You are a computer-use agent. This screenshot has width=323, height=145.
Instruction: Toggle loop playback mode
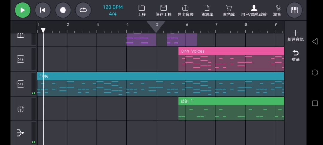pyautogui.click(x=83, y=10)
